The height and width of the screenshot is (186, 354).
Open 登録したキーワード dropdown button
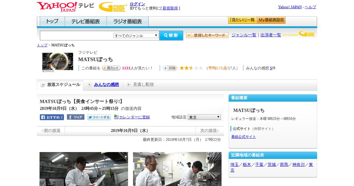207,35
